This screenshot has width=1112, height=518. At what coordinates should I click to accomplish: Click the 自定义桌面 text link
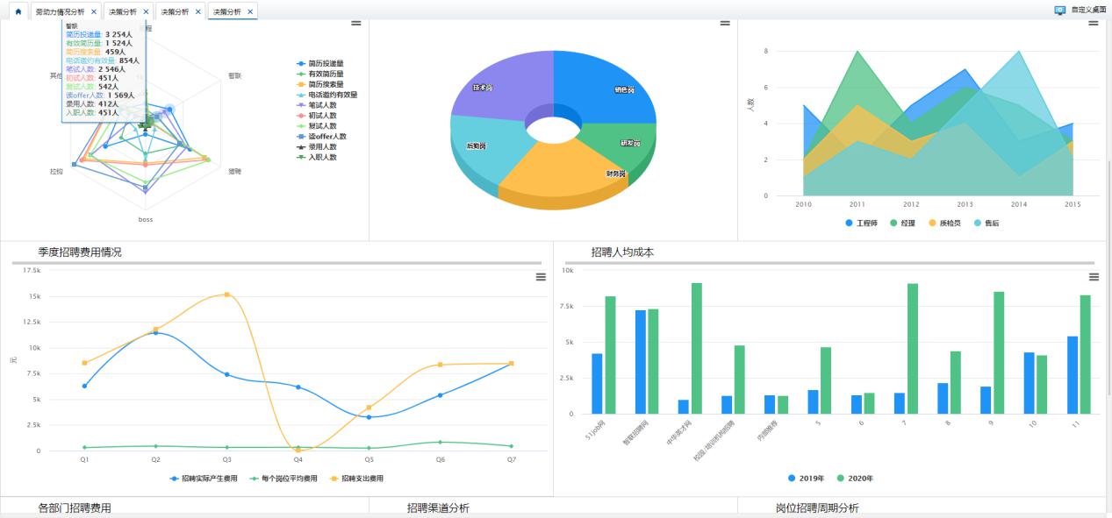coord(1088,11)
